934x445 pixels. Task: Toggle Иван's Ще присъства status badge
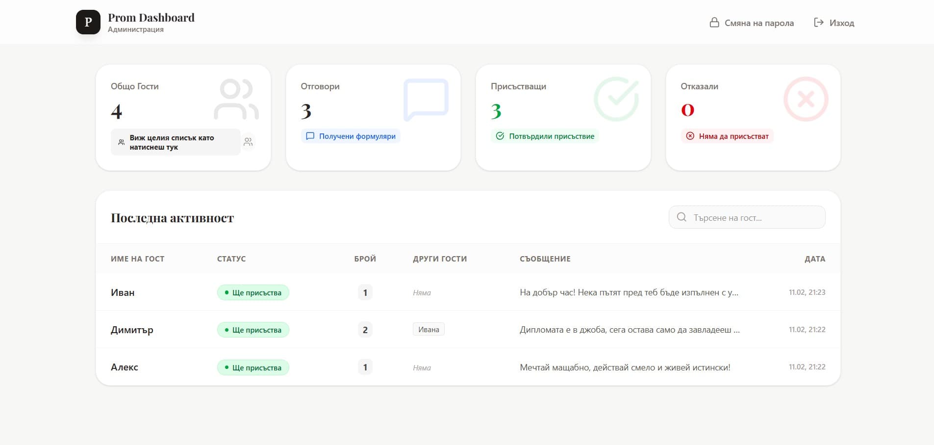(252, 292)
